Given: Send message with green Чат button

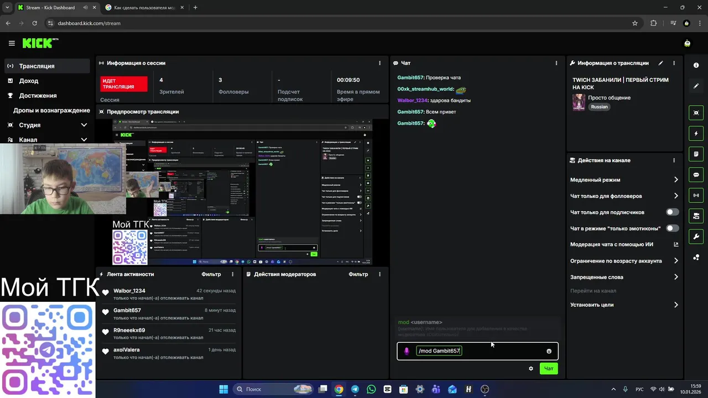Looking at the screenshot, I should pos(549,369).
